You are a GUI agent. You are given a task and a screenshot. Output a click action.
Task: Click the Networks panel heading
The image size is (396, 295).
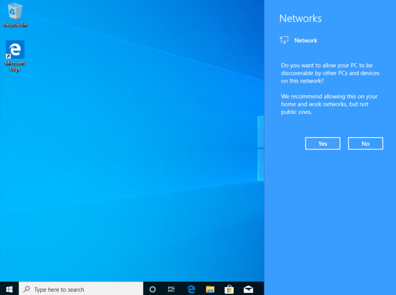point(300,18)
